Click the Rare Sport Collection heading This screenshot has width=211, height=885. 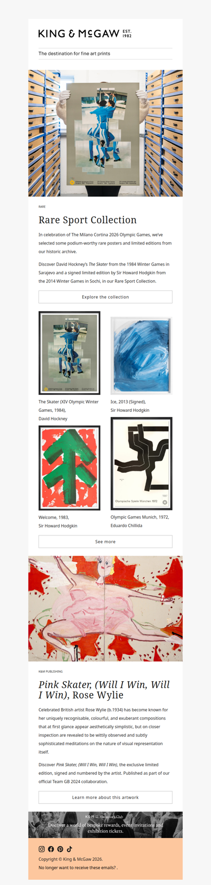(x=88, y=220)
